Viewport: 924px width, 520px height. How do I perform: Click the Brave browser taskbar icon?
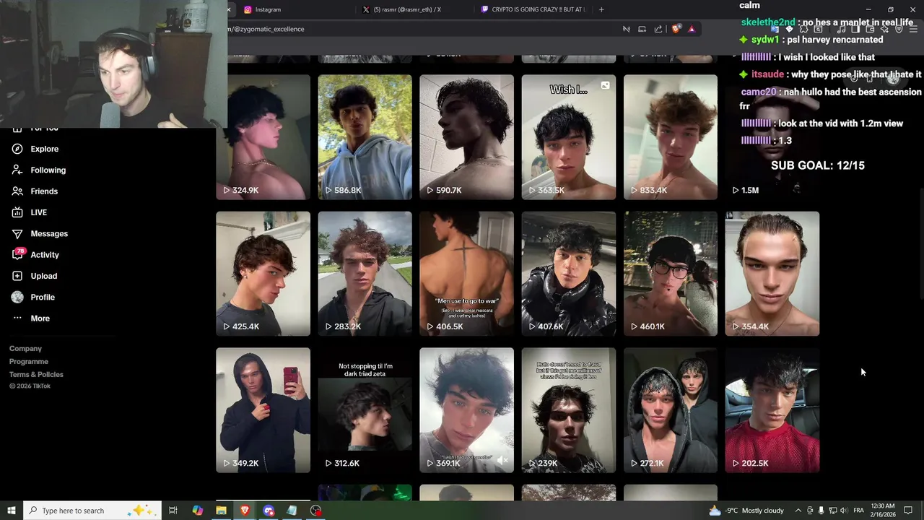click(245, 511)
